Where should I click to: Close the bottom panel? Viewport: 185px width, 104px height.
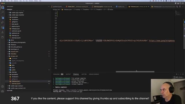(x=183, y=74)
